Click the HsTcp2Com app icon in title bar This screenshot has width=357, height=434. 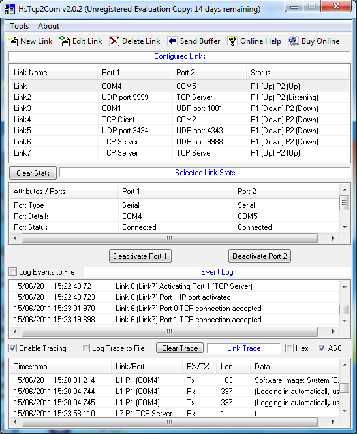[x=10, y=9]
